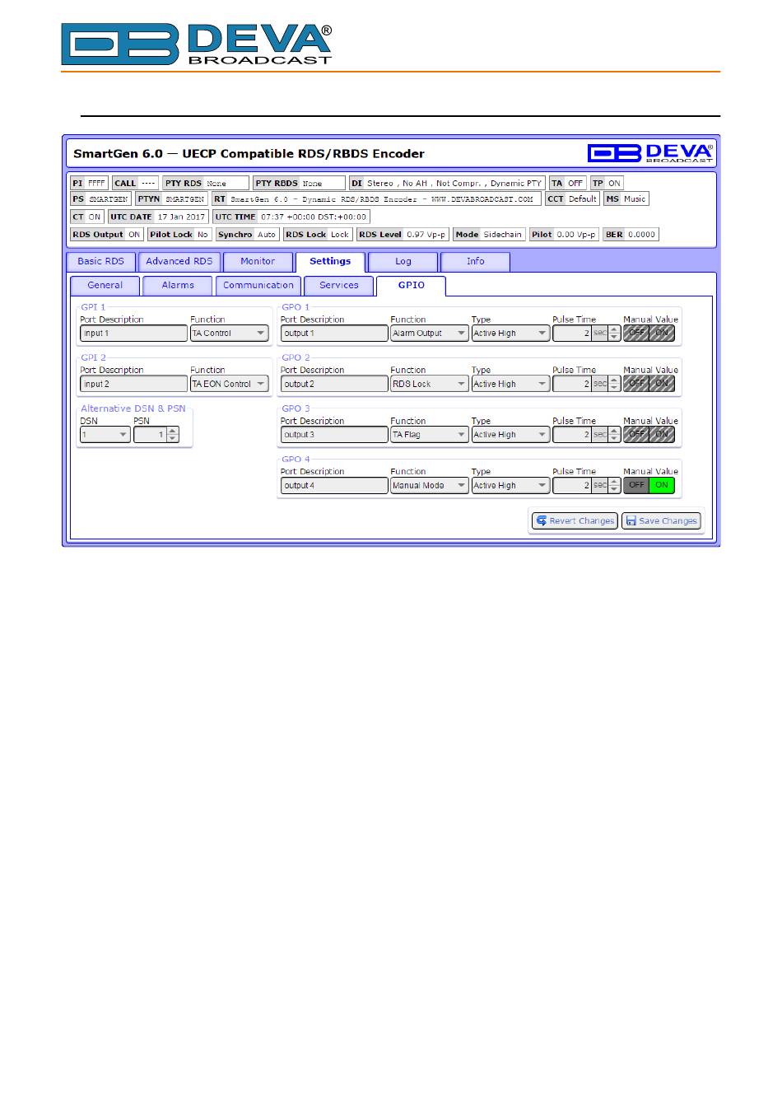Image resolution: width=782 pixels, height=1120 pixels.
Task: Click GPO 4 Pulse Time value field
Action: [571, 485]
